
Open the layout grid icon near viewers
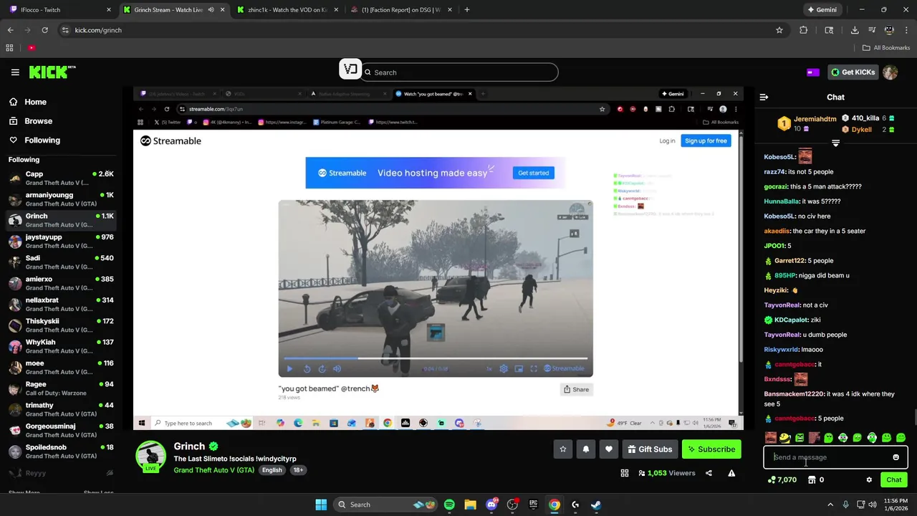625,473
